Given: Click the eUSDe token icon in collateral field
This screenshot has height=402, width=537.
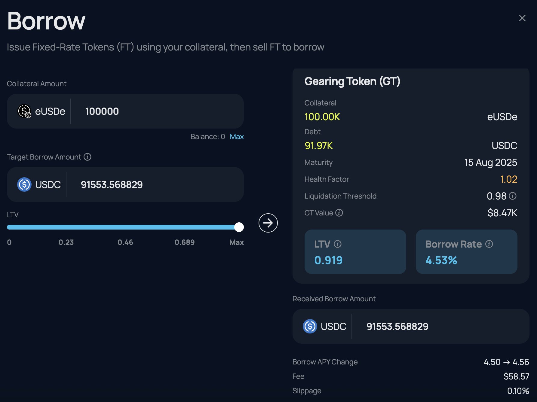Looking at the screenshot, I should tap(24, 111).
